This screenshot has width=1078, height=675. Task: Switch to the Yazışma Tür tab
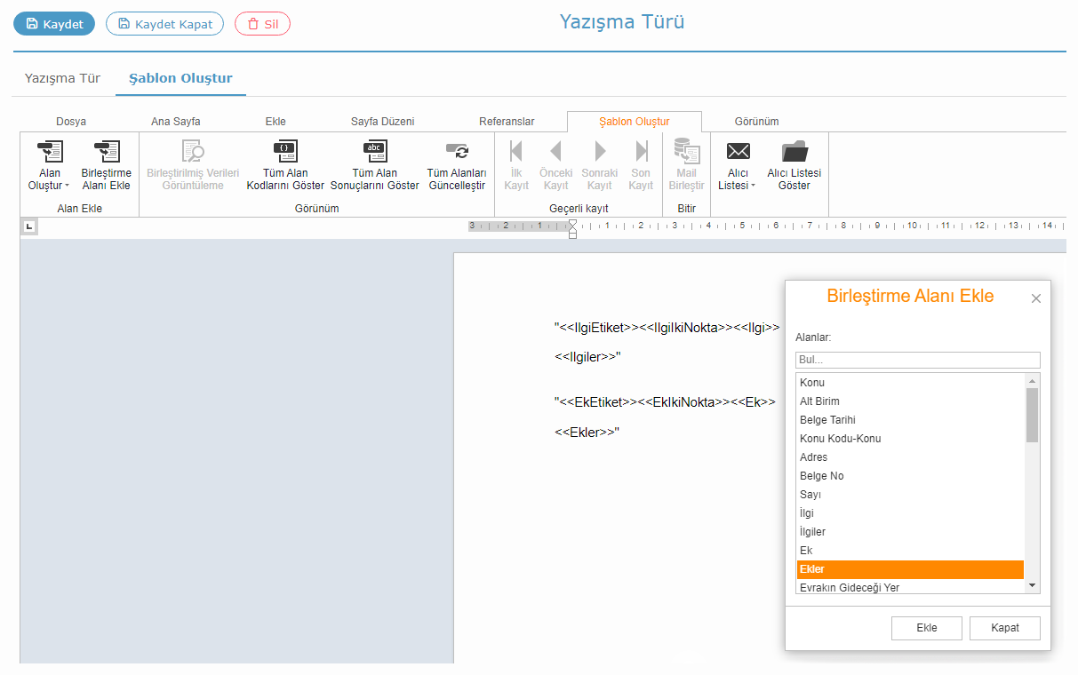(x=62, y=78)
